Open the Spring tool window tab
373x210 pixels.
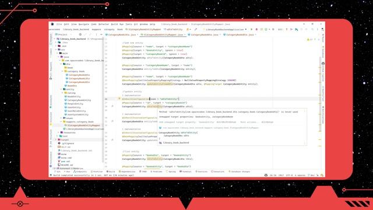(x=171, y=171)
